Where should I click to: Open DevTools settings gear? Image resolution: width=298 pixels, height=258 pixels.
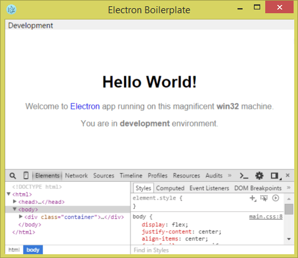click(x=259, y=176)
